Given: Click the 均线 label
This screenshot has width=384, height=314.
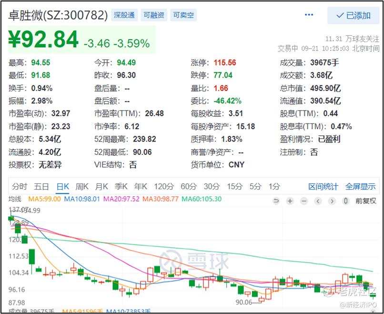Looking at the screenshot, I should point(15,199).
